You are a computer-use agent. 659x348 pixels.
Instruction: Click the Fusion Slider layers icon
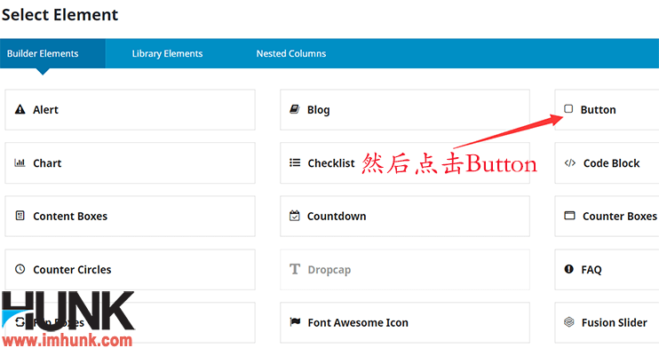click(568, 322)
